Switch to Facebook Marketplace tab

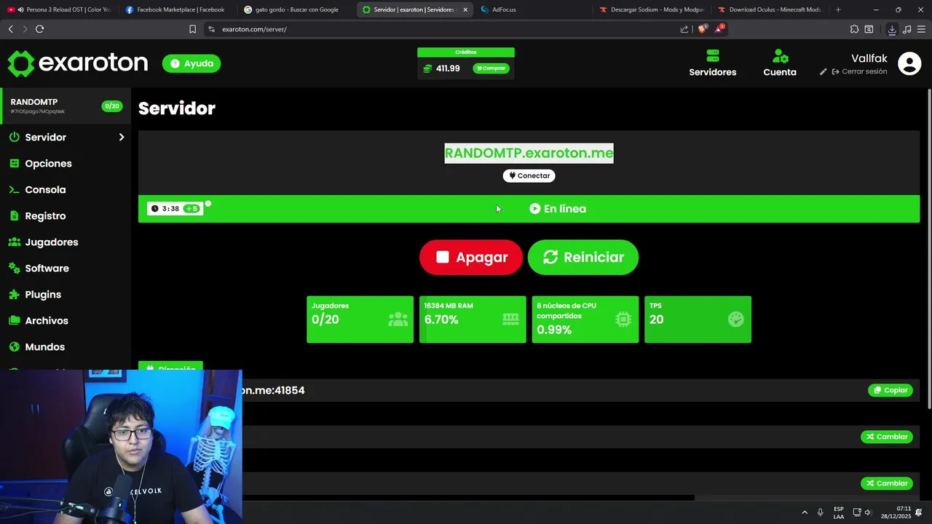coord(175,9)
